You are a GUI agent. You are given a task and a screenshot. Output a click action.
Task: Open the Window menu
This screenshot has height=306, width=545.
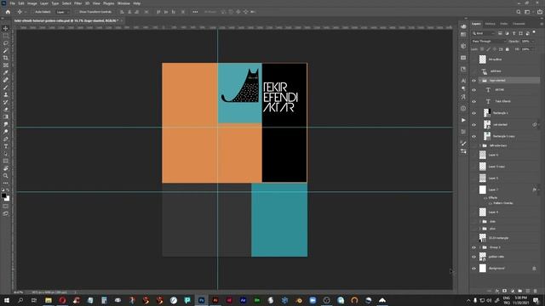point(123,3)
